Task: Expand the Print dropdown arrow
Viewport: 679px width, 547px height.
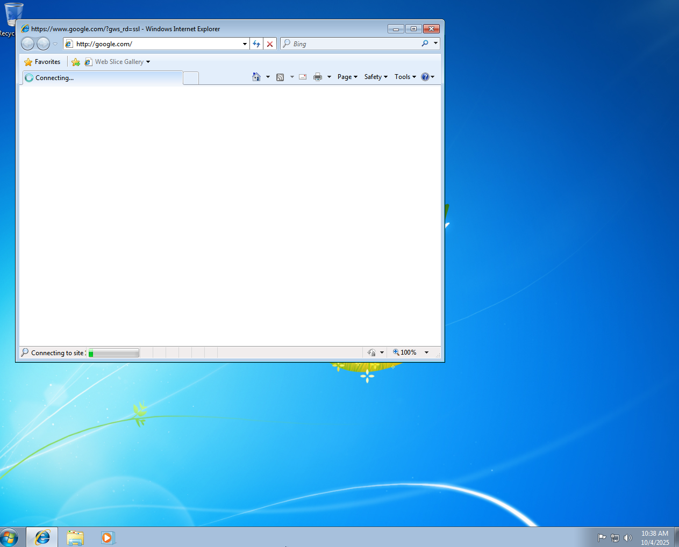Action: (x=329, y=77)
